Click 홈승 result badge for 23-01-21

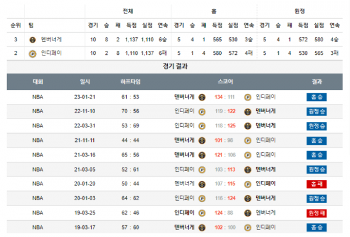317,97
